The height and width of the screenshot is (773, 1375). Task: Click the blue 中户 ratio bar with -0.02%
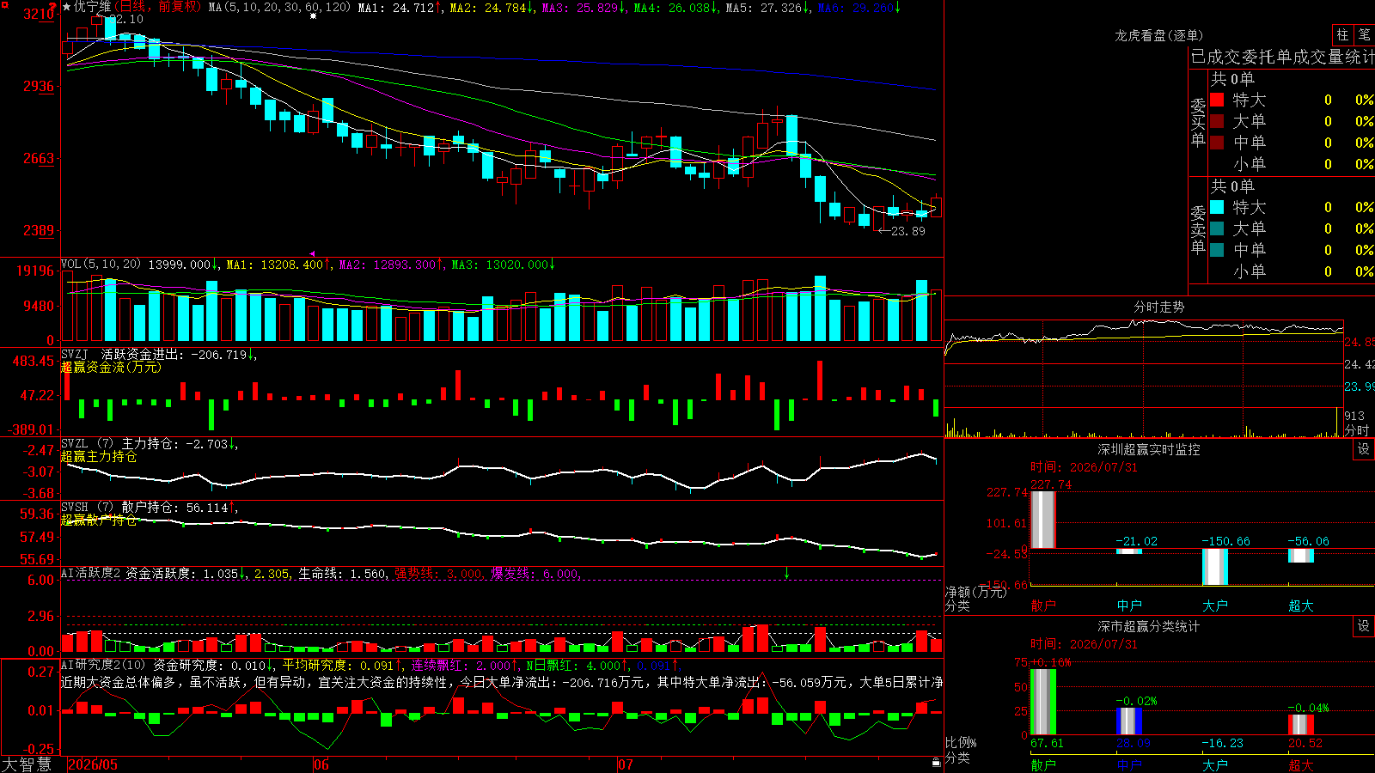(x=1129, y=721)
